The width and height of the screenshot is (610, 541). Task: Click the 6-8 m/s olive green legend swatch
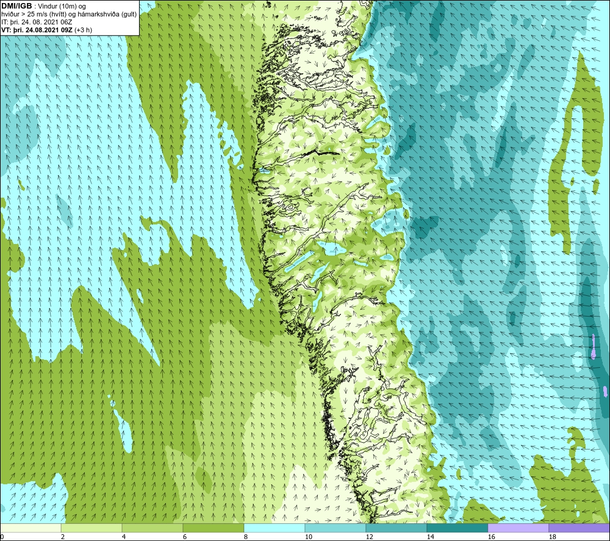click(x=213, y=528)
